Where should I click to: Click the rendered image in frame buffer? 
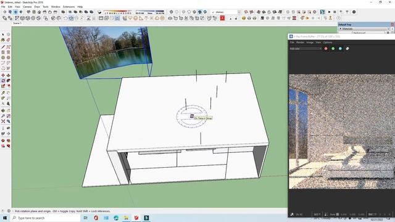341,131
